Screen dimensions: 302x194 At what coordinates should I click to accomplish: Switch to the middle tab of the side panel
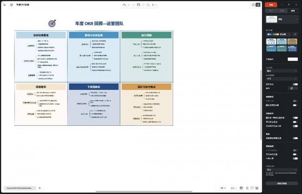(282, 11)
